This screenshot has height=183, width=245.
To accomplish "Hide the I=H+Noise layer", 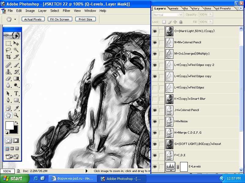I will point(155,121).
